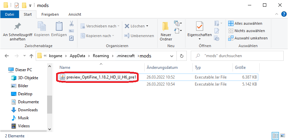Click the Neuer Ordner folder icon

click(x=166, y=27)
